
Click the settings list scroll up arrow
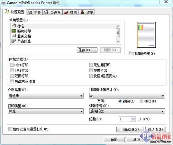pos(118,26)
